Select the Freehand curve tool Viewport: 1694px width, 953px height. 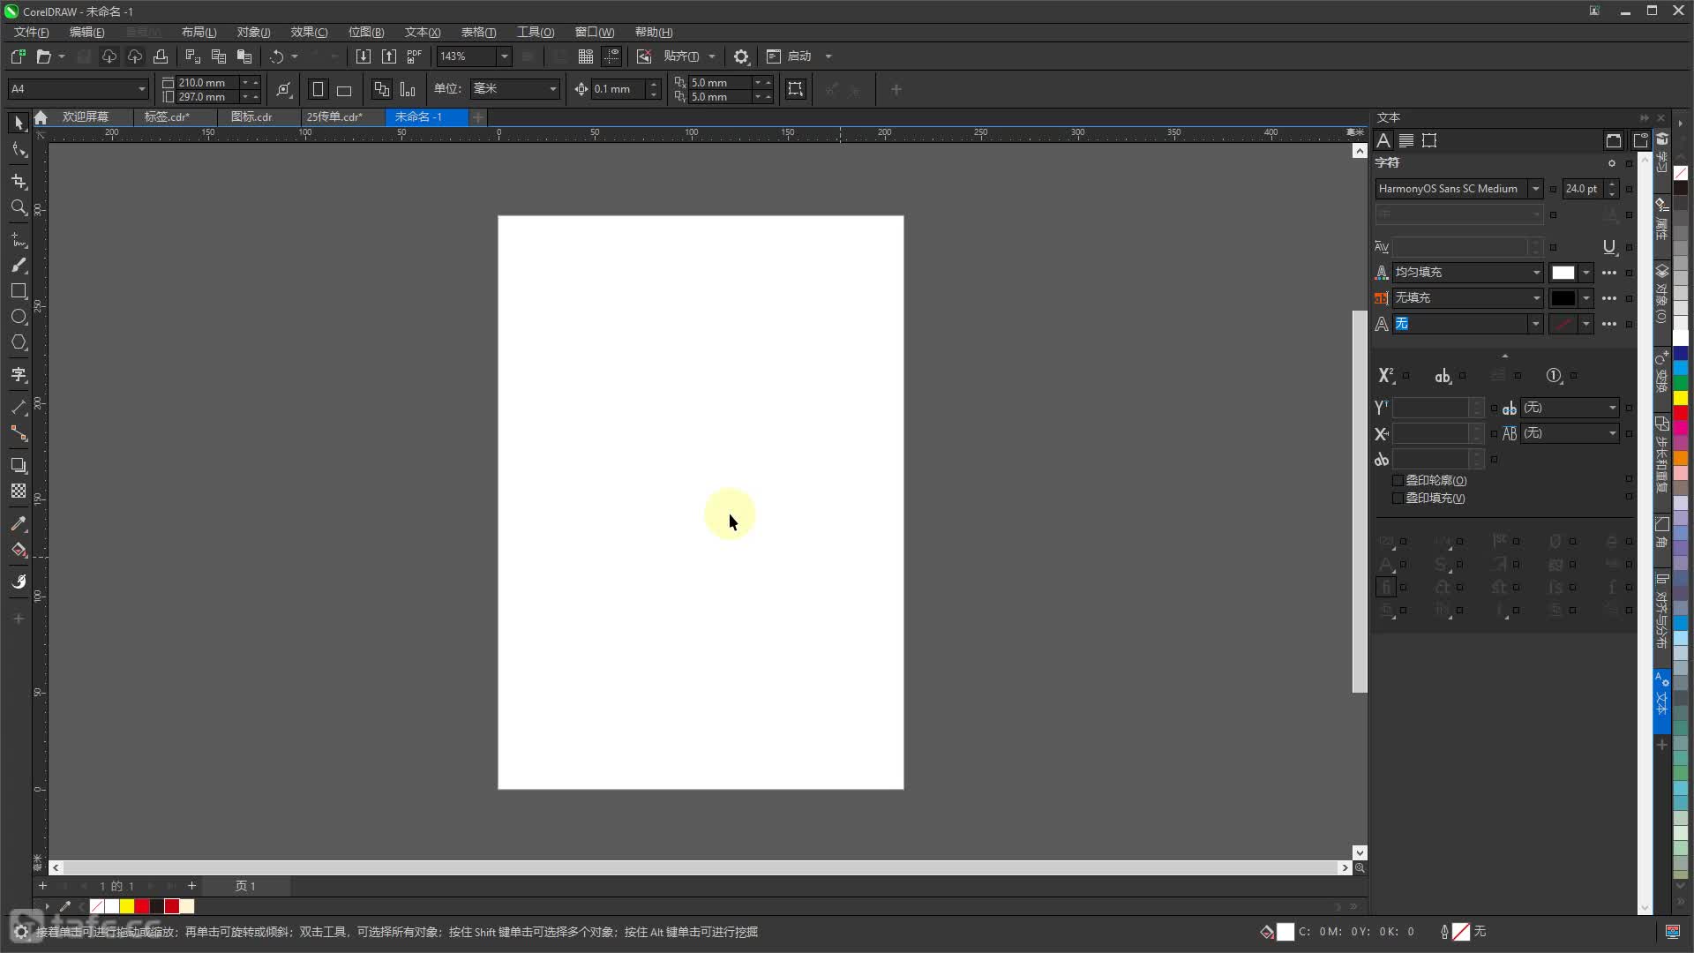[x=19, y=239]
